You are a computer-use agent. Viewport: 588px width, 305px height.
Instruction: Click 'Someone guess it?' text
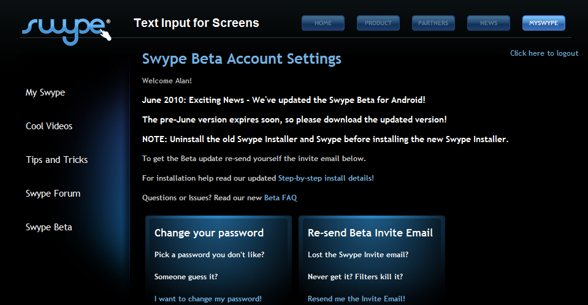tap(186, 277)
